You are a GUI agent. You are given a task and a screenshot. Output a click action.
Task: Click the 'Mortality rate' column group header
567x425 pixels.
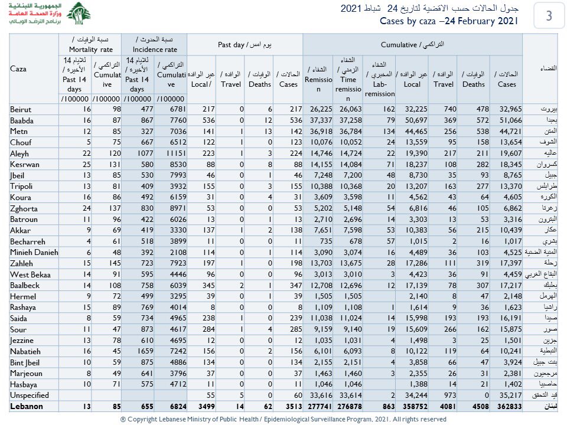click(91, 44)
